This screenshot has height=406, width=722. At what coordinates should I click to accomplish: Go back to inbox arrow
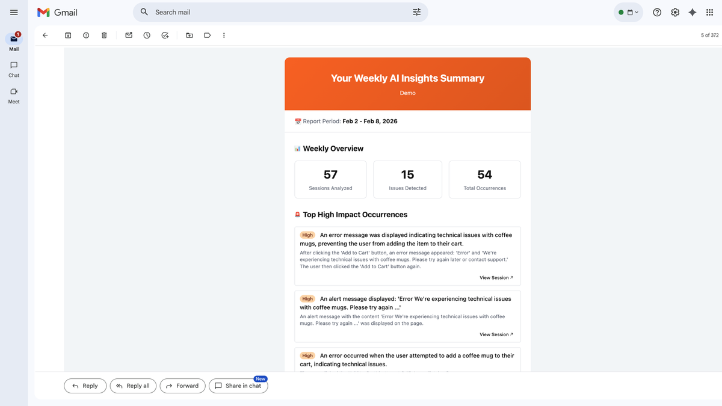45,35
